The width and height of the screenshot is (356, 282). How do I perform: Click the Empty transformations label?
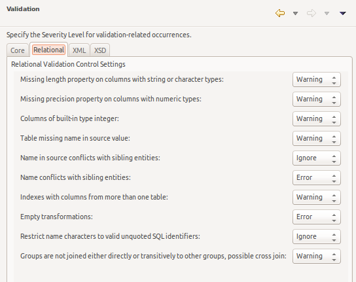[x=56, y=217]
